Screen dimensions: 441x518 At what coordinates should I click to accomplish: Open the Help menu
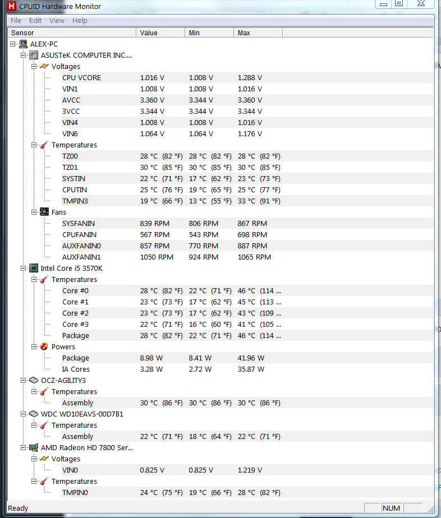[x=80, y=21]
